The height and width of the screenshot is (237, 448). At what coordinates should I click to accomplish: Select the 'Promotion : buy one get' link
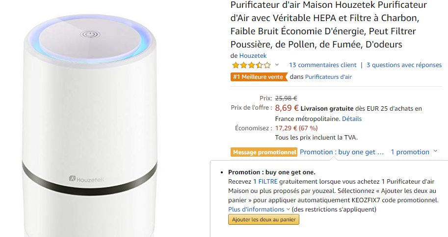pos(342,152)
